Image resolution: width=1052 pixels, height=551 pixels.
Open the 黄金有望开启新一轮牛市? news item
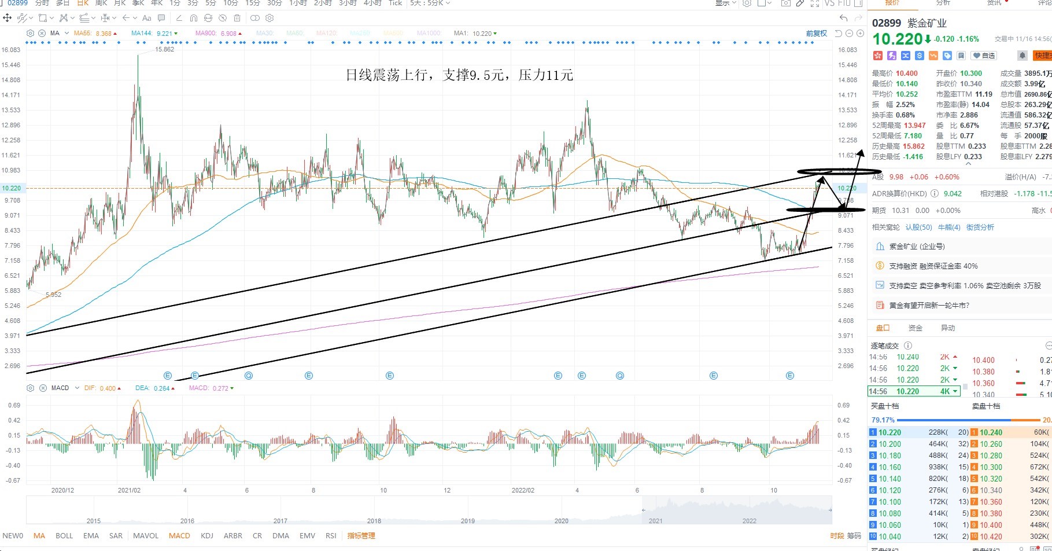coord(929,305)
